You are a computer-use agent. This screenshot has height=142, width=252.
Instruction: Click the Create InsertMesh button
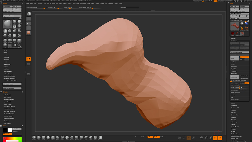pyautogui.click(x=12, y=11)
